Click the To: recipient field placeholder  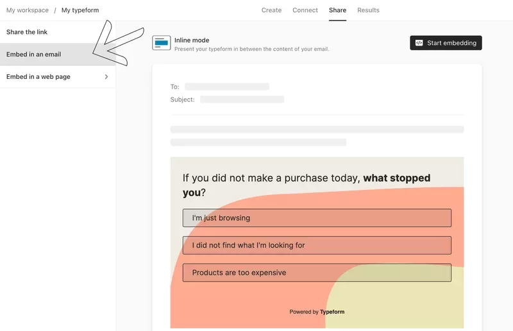pos(226,87)
